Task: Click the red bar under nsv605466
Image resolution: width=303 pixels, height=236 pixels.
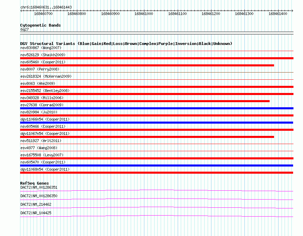Action: [157, 130]
